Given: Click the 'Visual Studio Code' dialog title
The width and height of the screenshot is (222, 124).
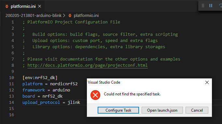Looking at the screenshot, I should pos(104,82).
